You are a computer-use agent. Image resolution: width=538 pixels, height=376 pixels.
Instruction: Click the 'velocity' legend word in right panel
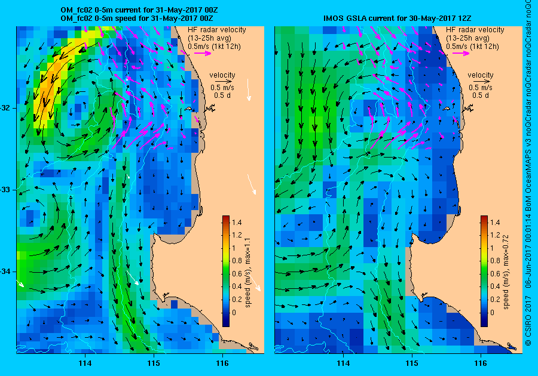(x=481, y=75)
